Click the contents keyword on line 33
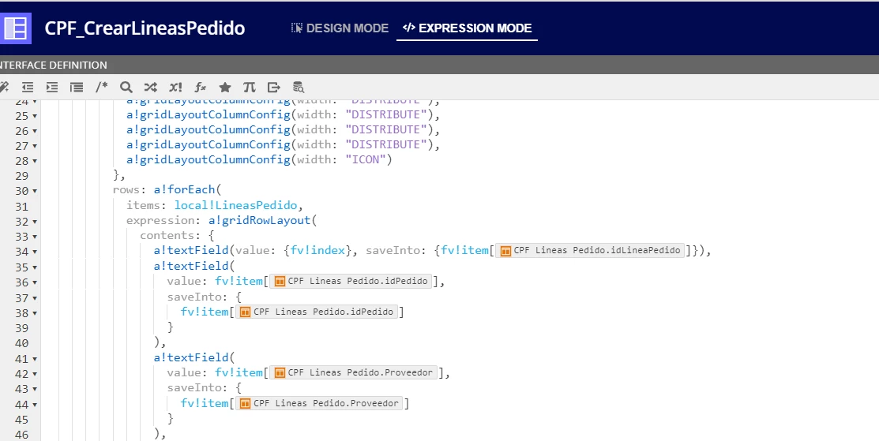879x441 pixels. point(167,236)
